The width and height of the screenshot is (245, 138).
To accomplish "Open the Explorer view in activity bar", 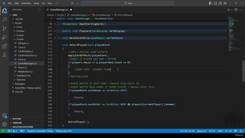I will (4, 11).
